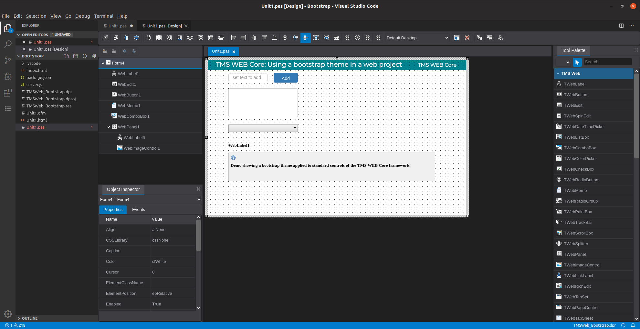
Task: Click the same height sizing icon
Action: (x=316, y=38)
